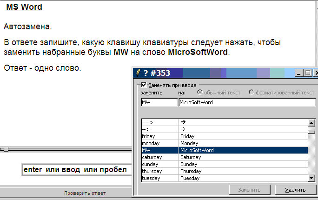Click the 'Заменить' button
Viewport: 318px width, 200px height.
pos(250,190)
